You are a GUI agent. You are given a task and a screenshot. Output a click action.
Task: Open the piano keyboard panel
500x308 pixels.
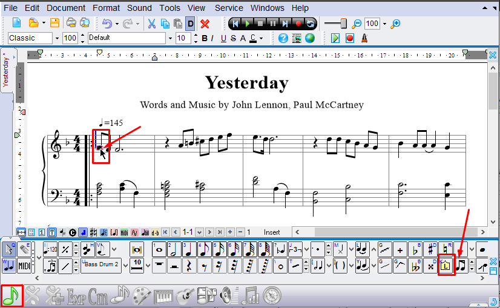163,297
